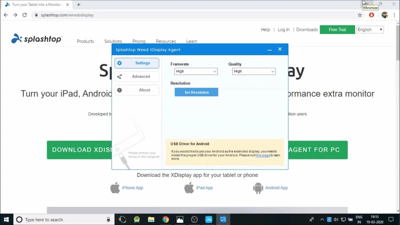Click the About exclamation icon
This screenshot has height=225, width=400.
[x=119, y=90]
